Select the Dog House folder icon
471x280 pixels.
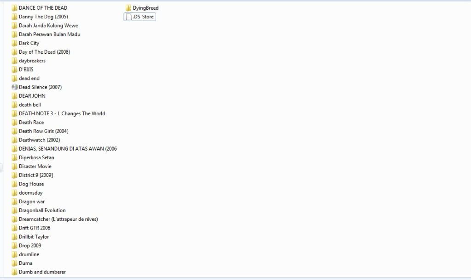14,184
